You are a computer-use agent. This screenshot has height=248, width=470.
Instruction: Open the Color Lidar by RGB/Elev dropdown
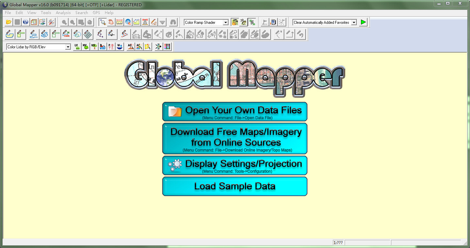point(68,47)
